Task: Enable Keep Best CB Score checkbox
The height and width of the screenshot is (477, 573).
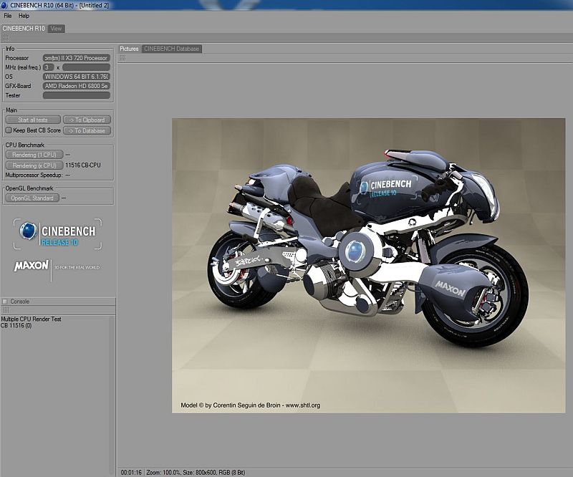Action: click(9, 130)
